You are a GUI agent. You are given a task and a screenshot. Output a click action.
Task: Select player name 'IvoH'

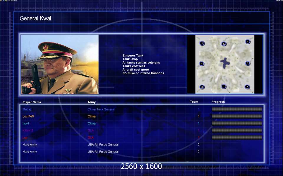point(26,123)
